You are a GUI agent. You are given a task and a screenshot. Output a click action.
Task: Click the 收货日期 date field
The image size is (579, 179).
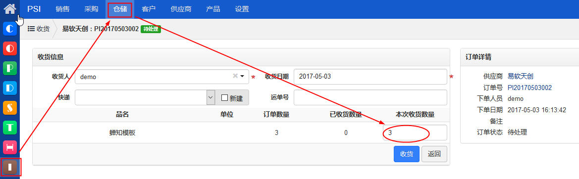(370, 77)
